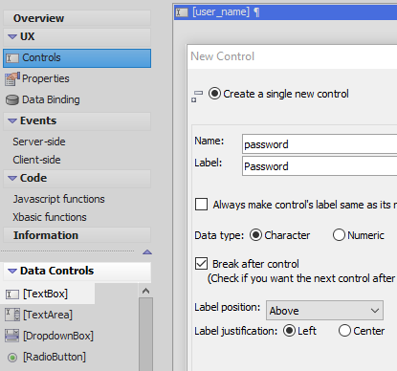The image size is (397, 371).
Task: Toggle Always make control's label same checkbox
Action: [x=201, y=205]
